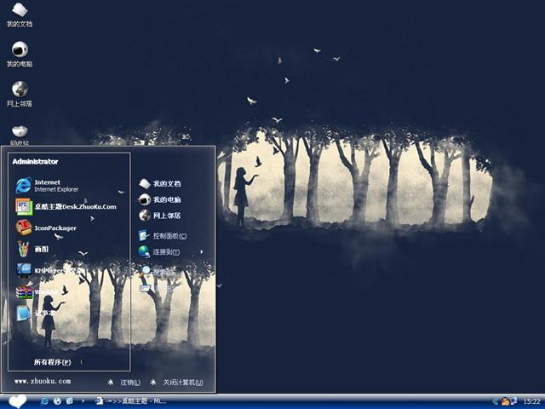This screenshot has height=409, width=545.
Task: Click the Administrator user name
Action: coord(35,162)
